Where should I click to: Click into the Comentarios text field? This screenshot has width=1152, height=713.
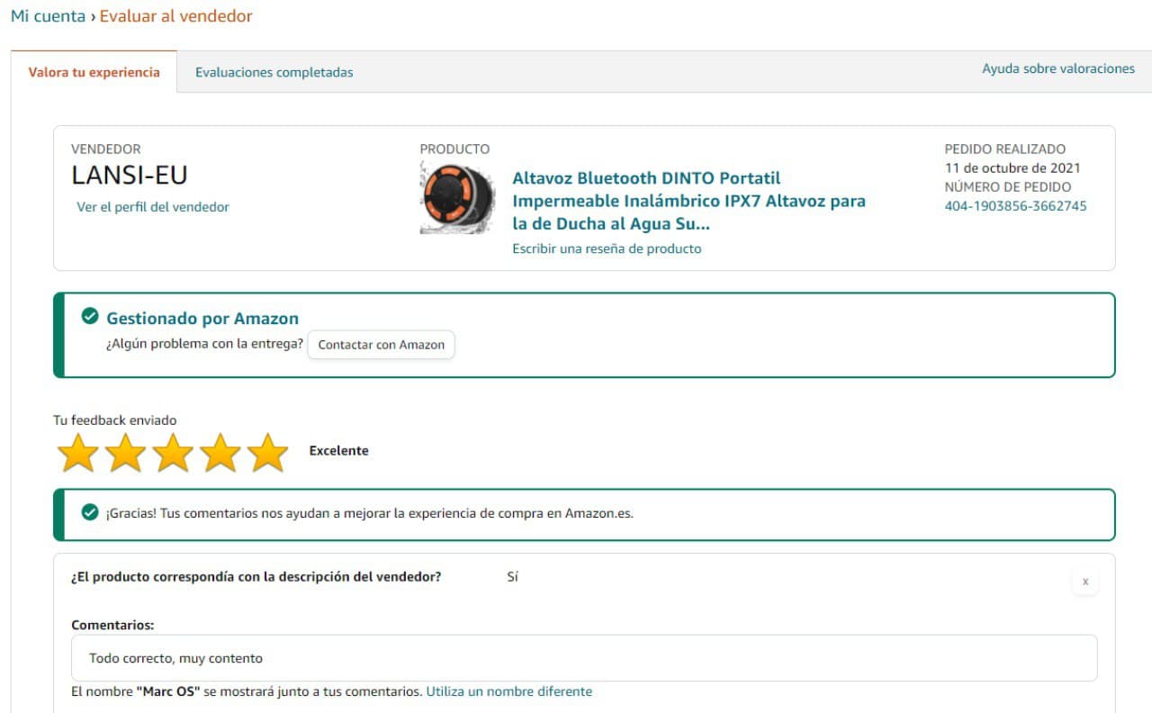[x=584, y=658]
